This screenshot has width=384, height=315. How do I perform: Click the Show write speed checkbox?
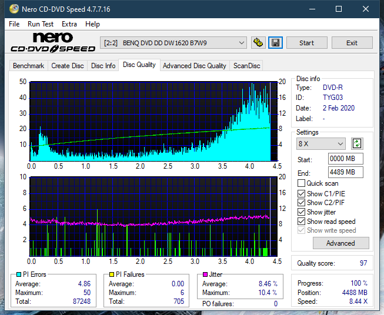[301, 230]
